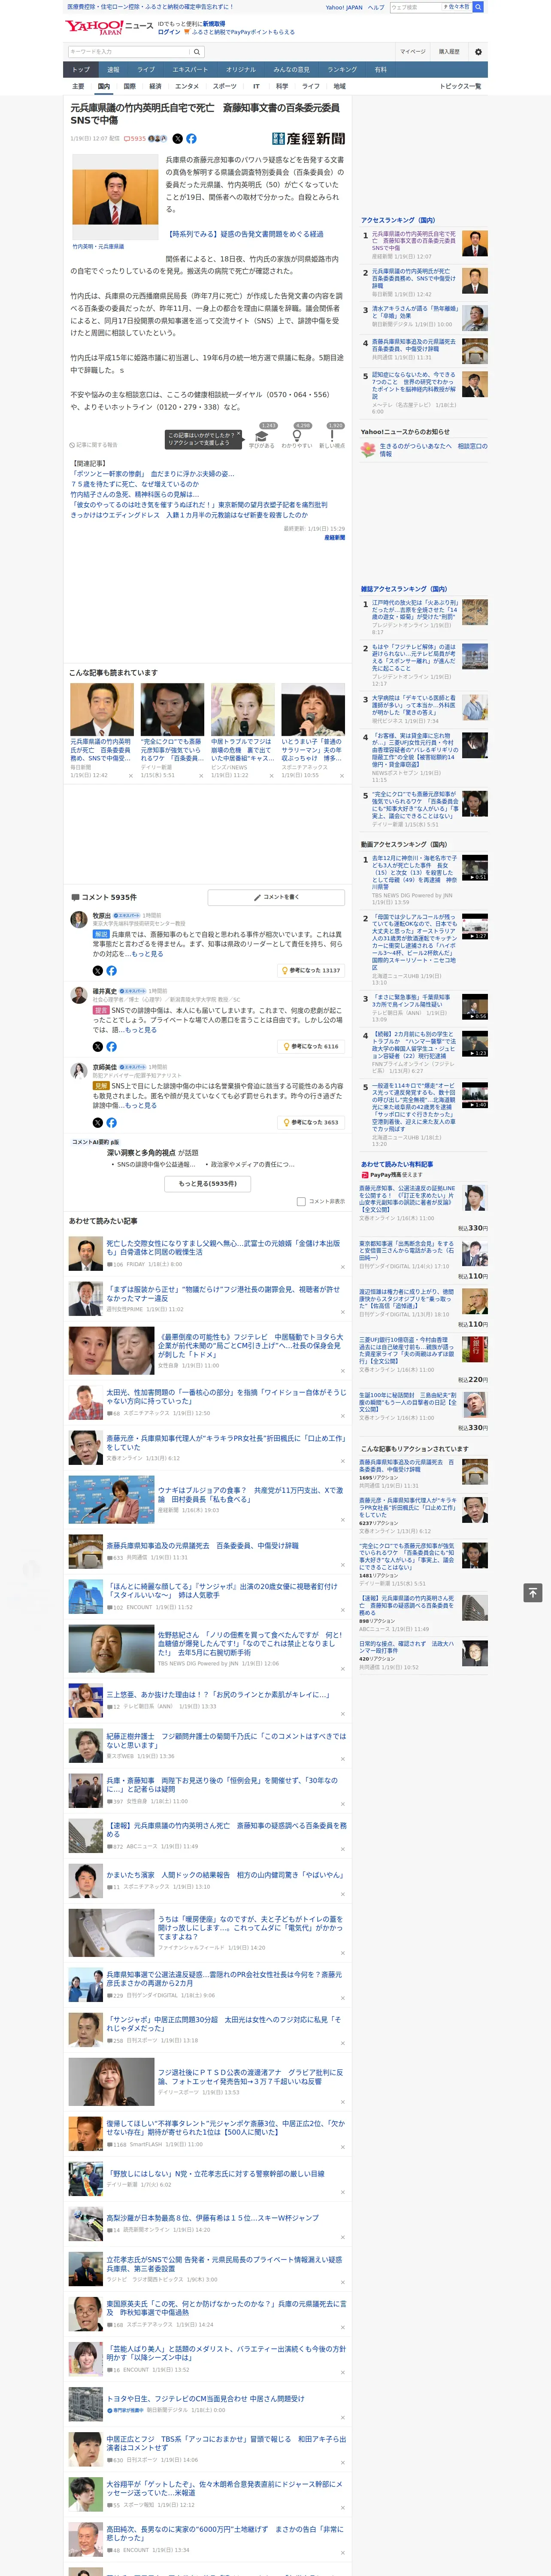The height and width of the screenshot is (2576, 551).
Task: Open the エンタメ category tab
Action: (187, 86)
